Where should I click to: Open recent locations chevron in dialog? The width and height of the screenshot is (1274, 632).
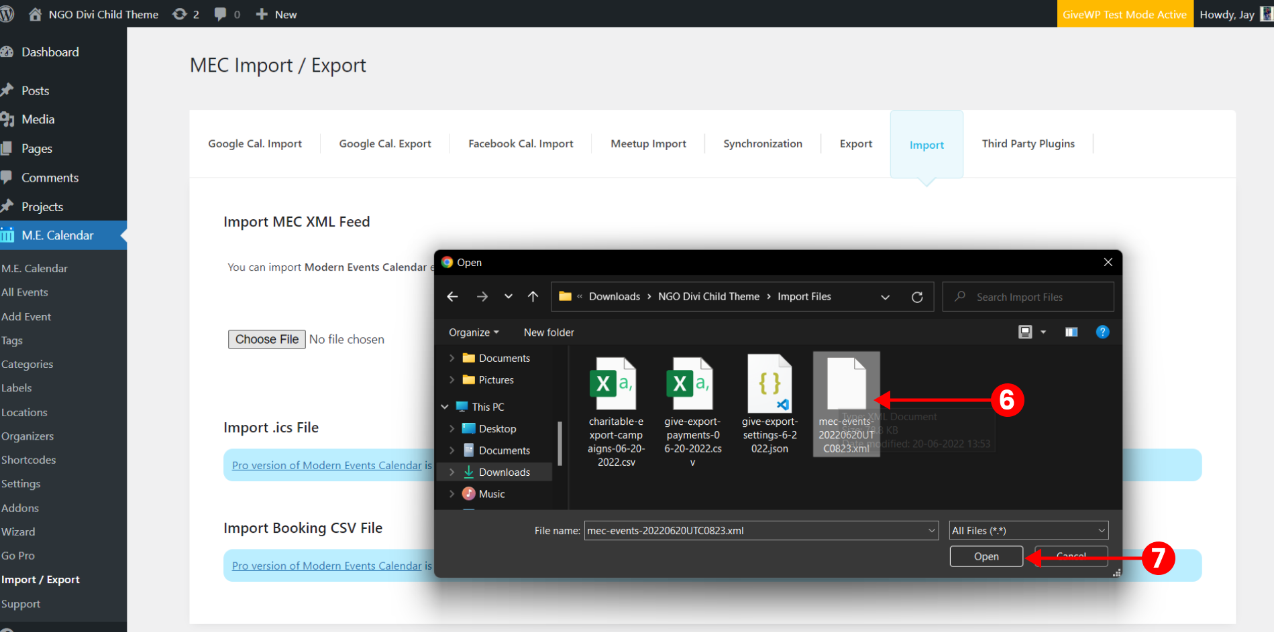tap(509, 297)
